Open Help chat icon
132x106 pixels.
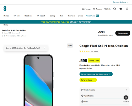106,9
